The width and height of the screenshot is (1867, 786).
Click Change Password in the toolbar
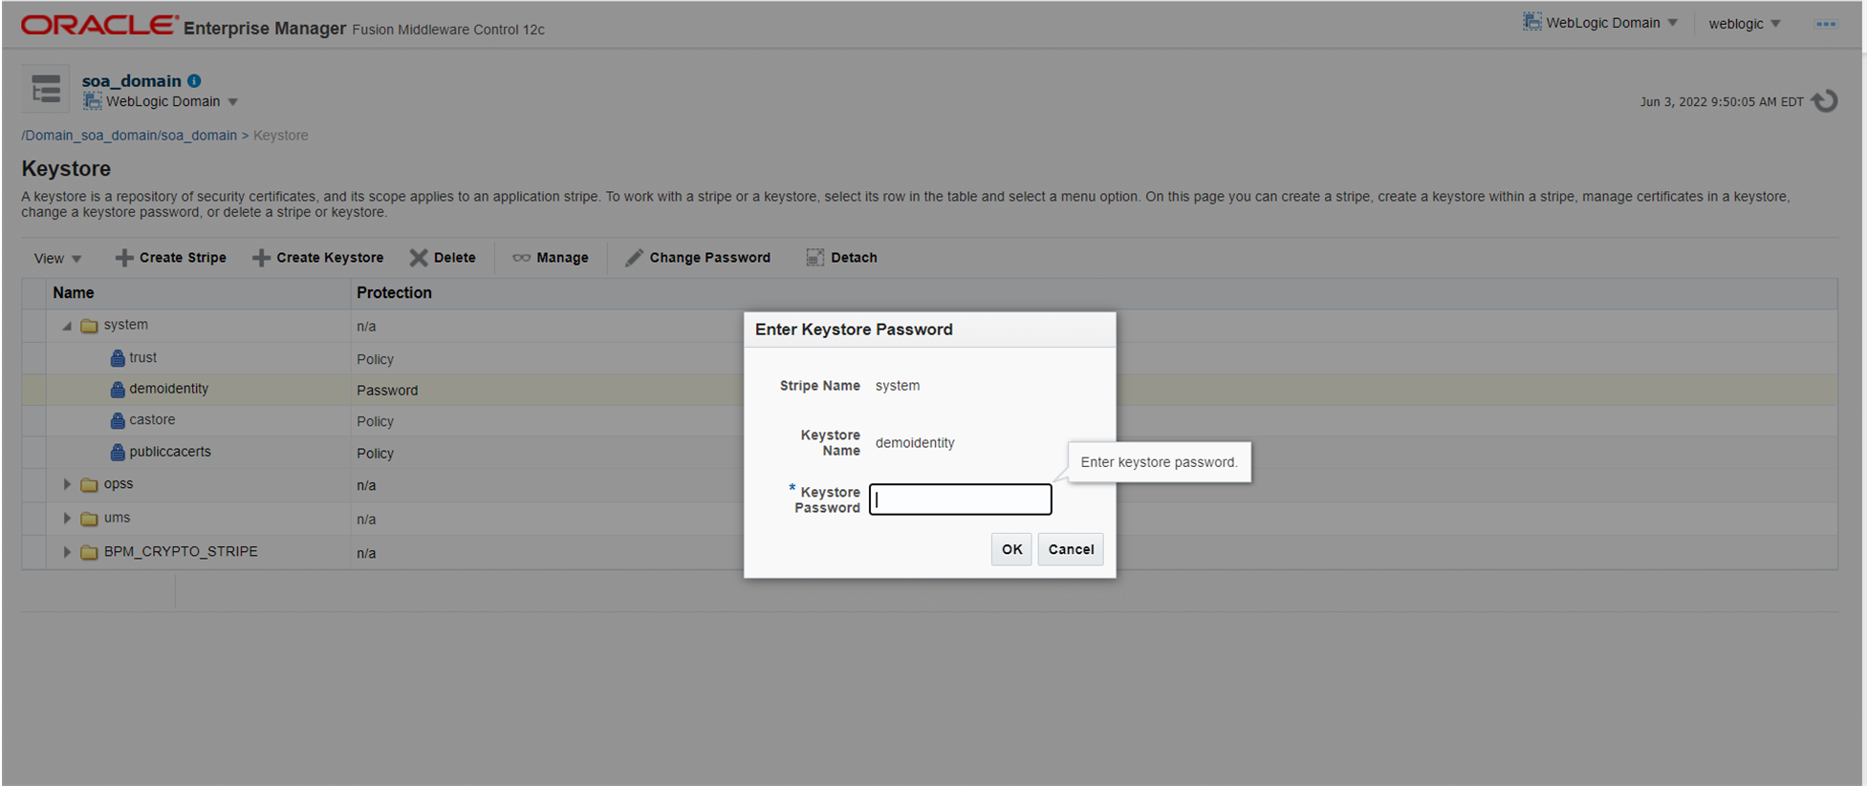(x=698, y=258)
